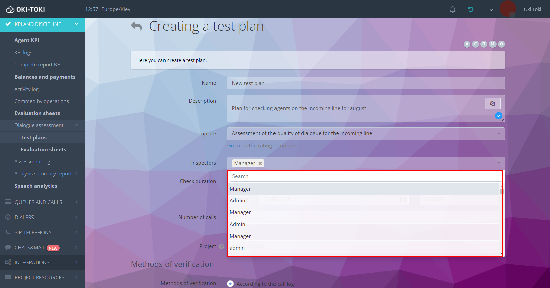The width and height of the screenshot is (550, 288).
Task: Click the Project help question mark
Action: [222, 246]
